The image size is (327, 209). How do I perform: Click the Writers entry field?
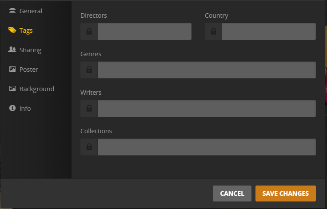[207, 108]
